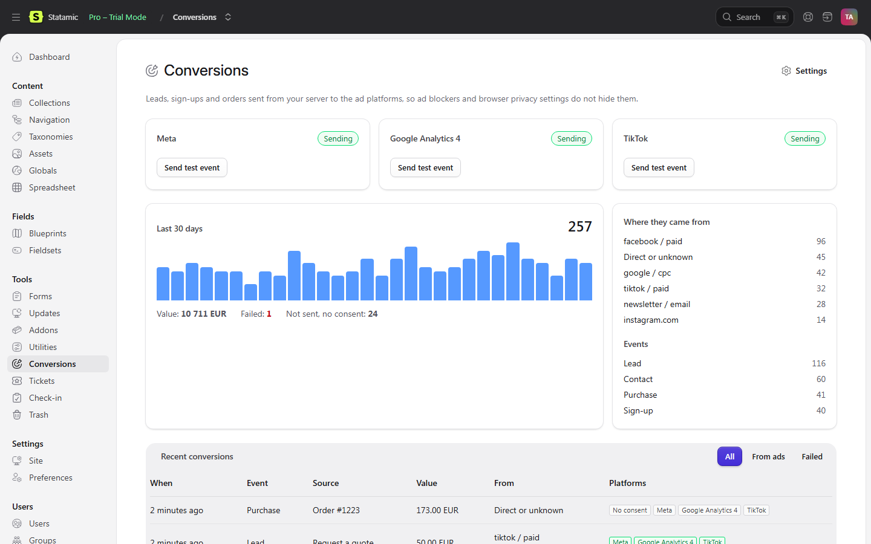Click the Statamic logo icon
The height and width of the screenshot is (544, 871).
[x=36, y=17]
